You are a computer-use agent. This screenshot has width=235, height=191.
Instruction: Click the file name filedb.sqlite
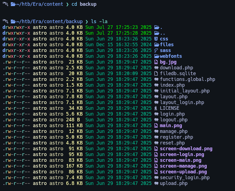pos(178,74)
